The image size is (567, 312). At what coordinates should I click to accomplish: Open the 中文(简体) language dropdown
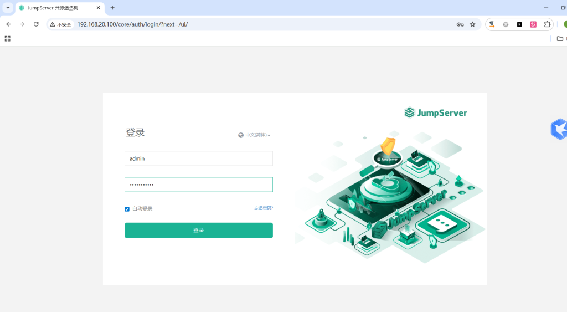click(x=255, y=135)
